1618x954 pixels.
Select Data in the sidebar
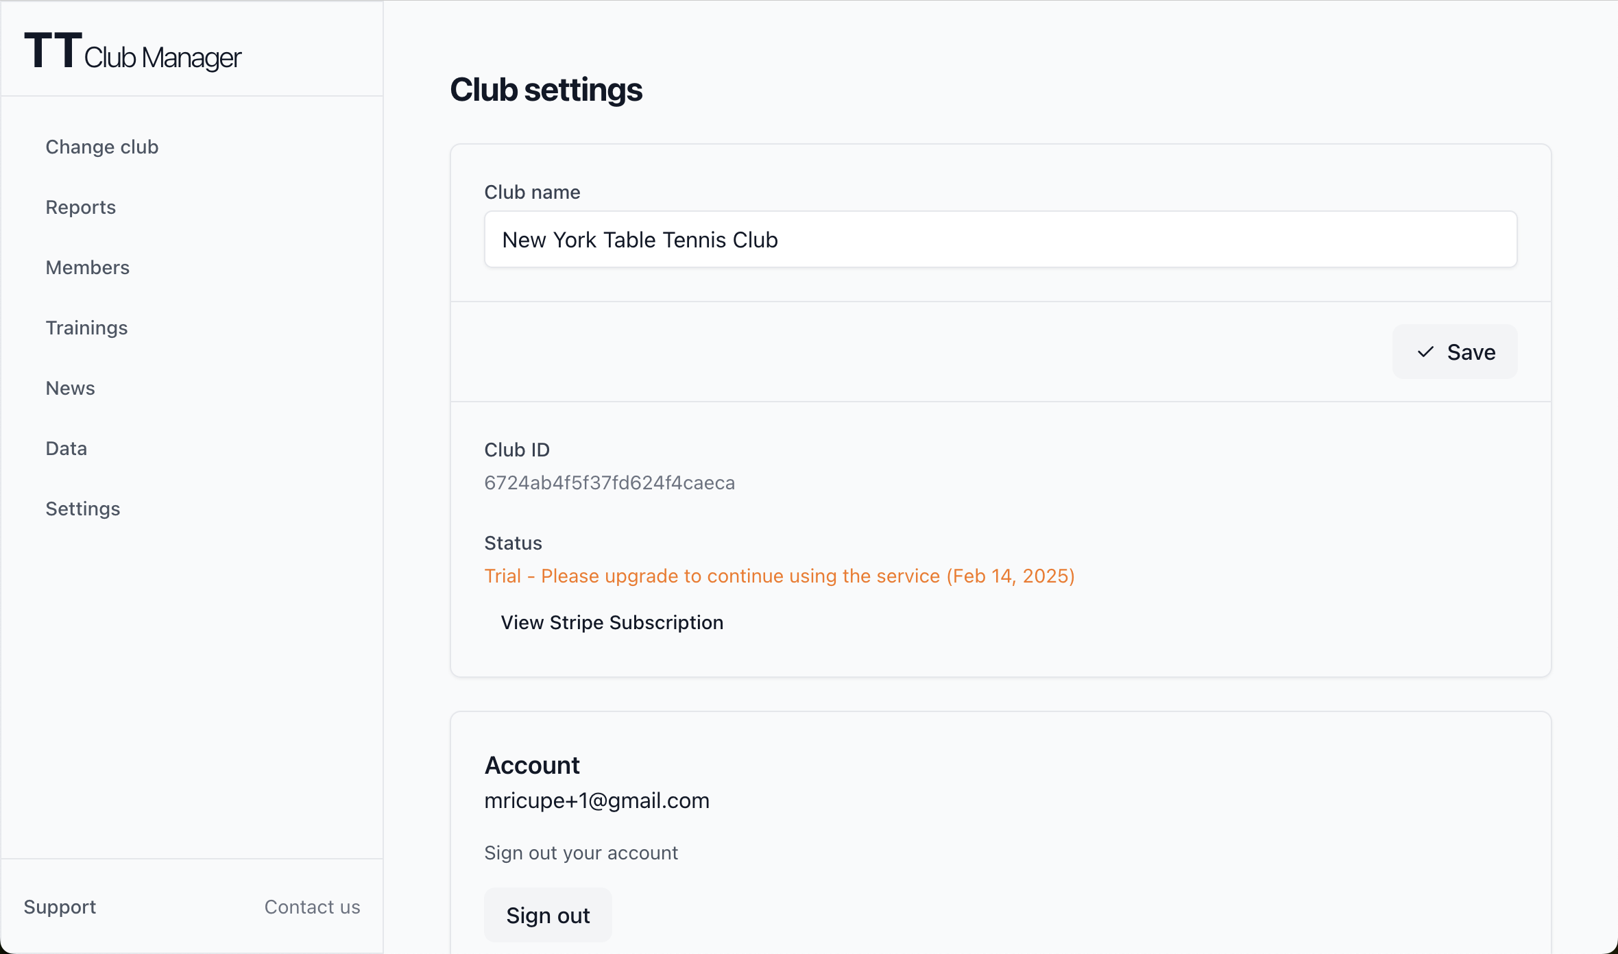[x=66, y=448]
